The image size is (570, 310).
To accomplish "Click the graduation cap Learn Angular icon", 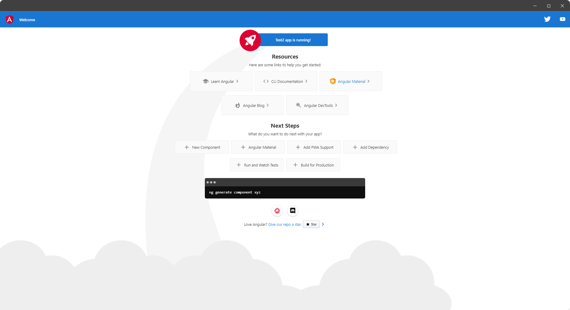I will [x=205, y=81].
